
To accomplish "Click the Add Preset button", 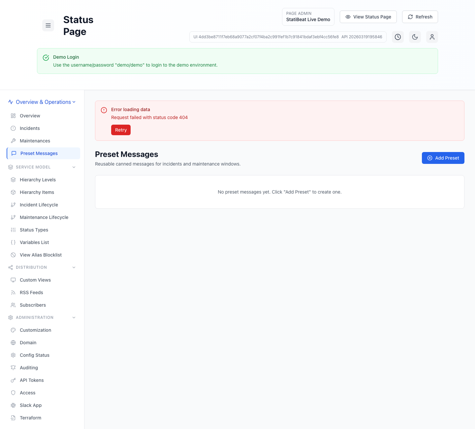I will tap(443, 158).
